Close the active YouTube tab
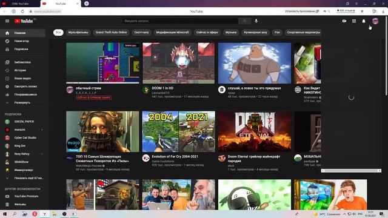Screen dimensions: 388x218 (x=78, y=4)
